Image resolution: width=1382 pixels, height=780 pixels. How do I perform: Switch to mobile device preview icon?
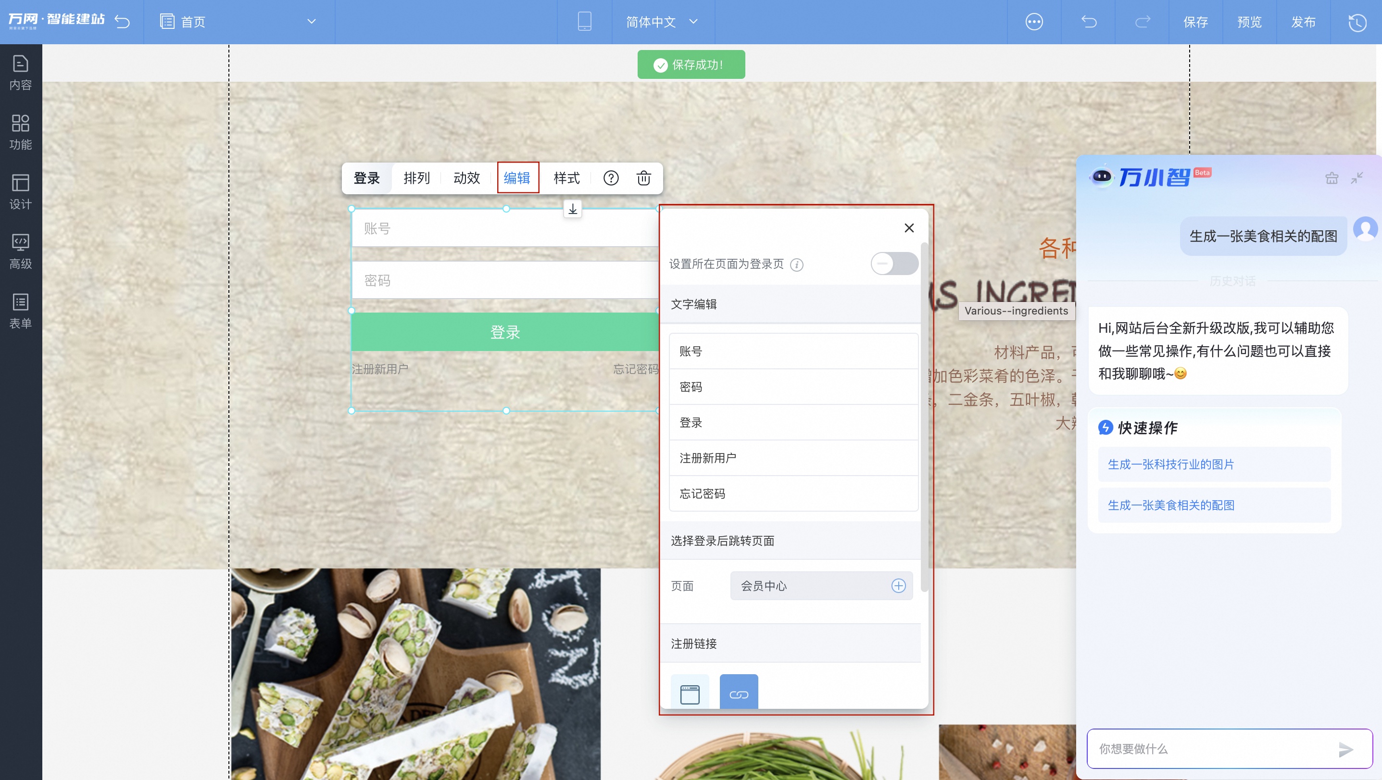pyautogui.click(x=584, y=22)
